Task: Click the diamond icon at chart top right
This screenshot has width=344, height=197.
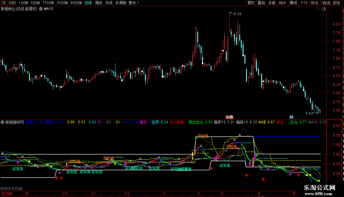Action: tap(318, 9)
